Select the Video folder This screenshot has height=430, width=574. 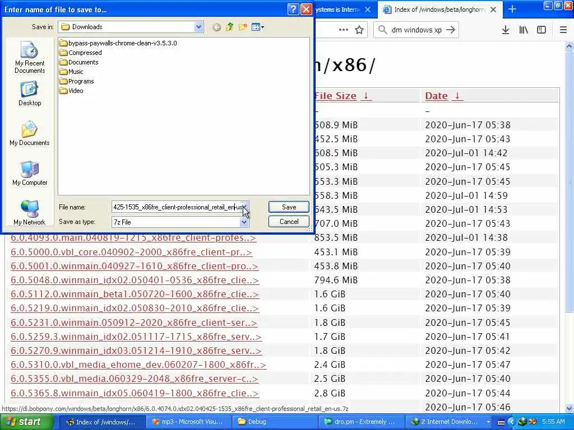pyautogui.click(x=71, y=91)
